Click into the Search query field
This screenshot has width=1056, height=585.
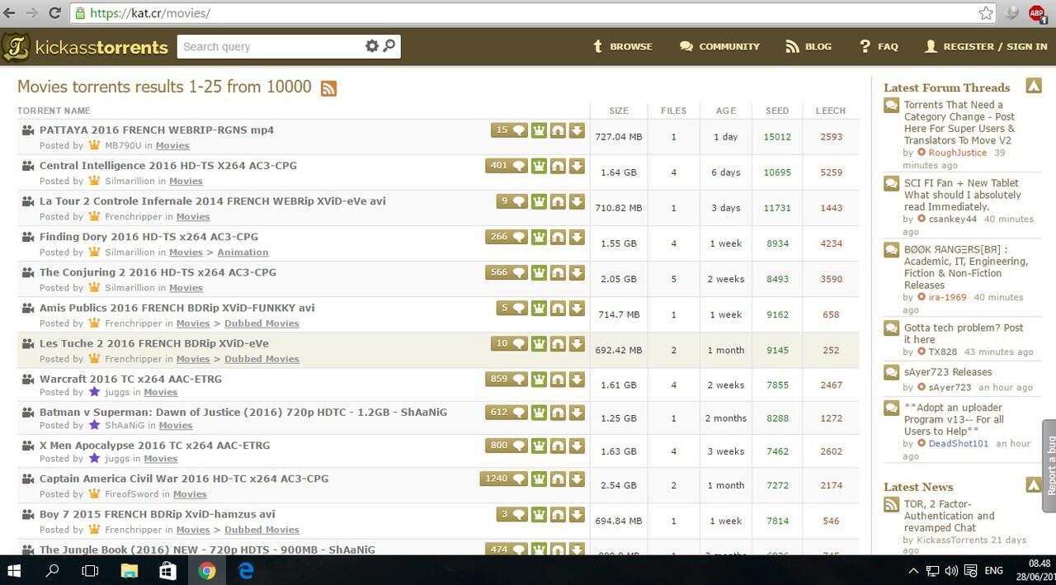pyautogui.click(x=268, y=46)
